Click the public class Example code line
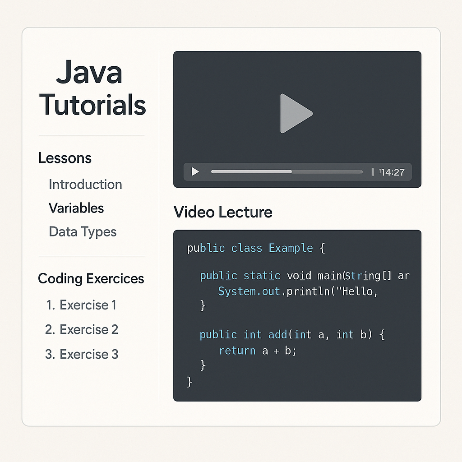 pos(256,248)
